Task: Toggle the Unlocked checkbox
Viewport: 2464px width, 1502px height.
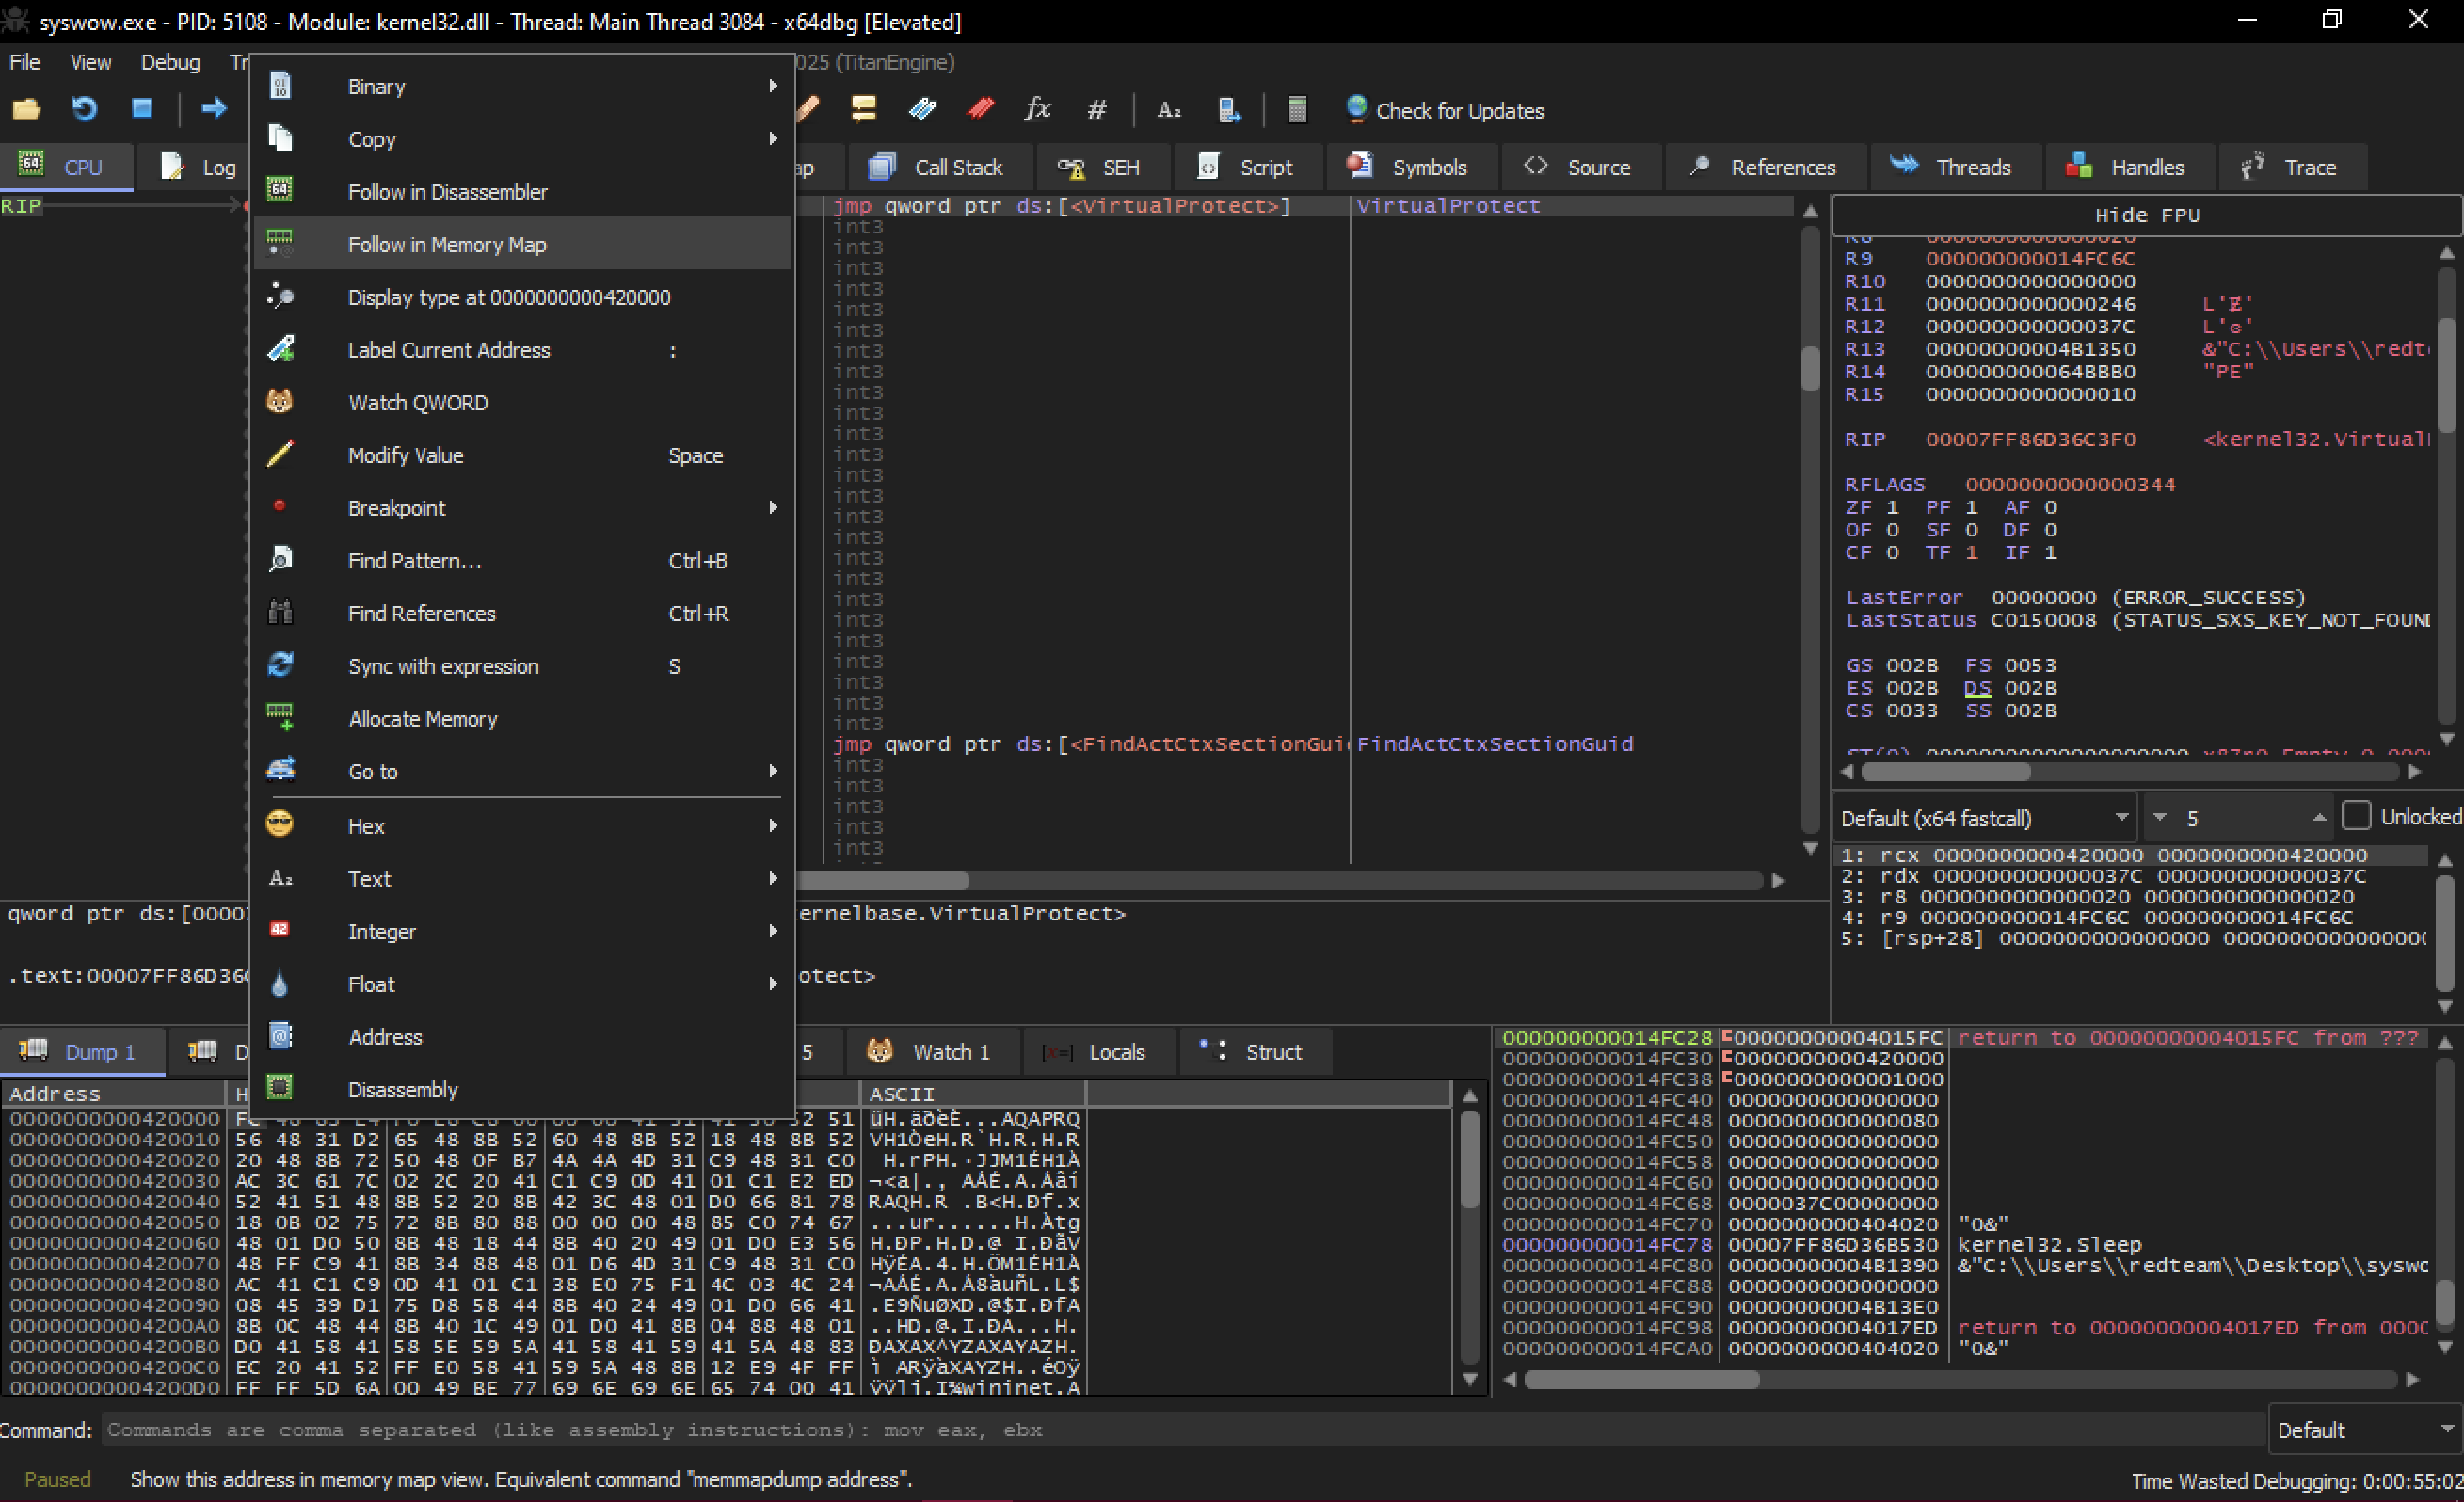Action: point(2357,816)
